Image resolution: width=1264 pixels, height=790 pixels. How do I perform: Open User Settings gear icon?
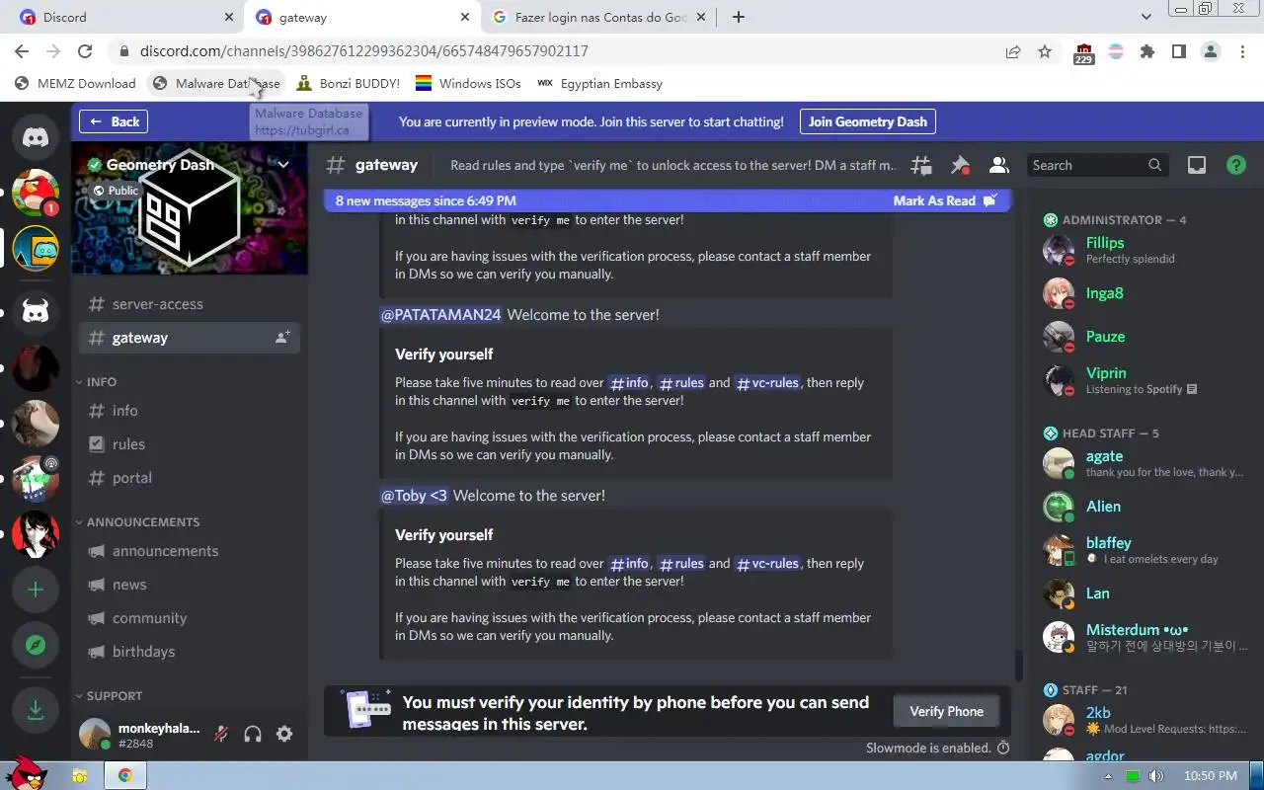pyautogui.click(x=284, y=734)
